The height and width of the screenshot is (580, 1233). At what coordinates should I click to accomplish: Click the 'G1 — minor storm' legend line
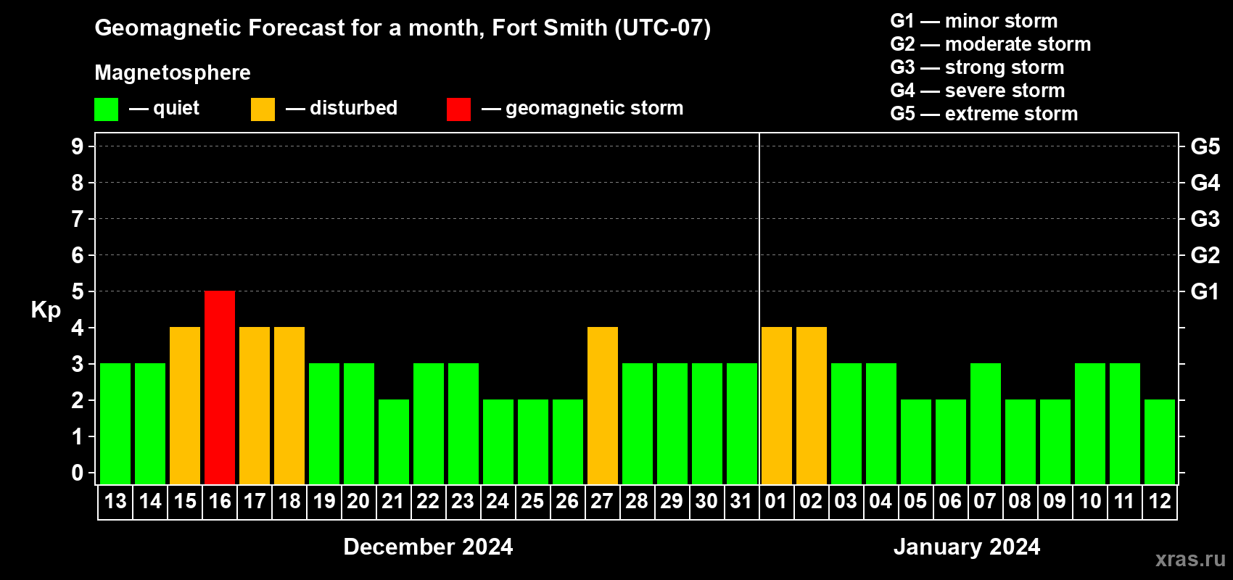point(974,21)
